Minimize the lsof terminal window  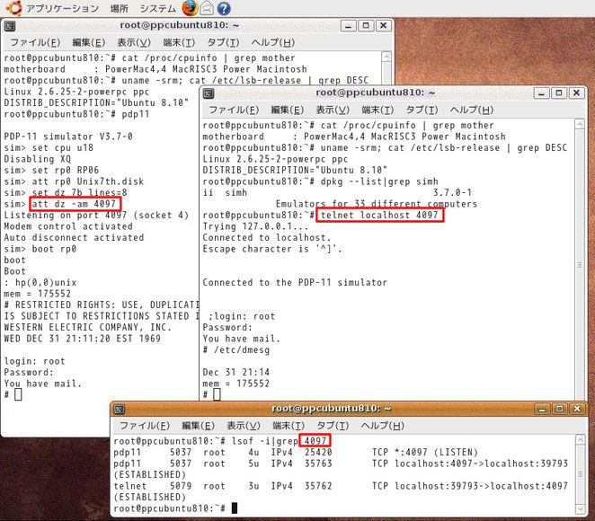542,409
